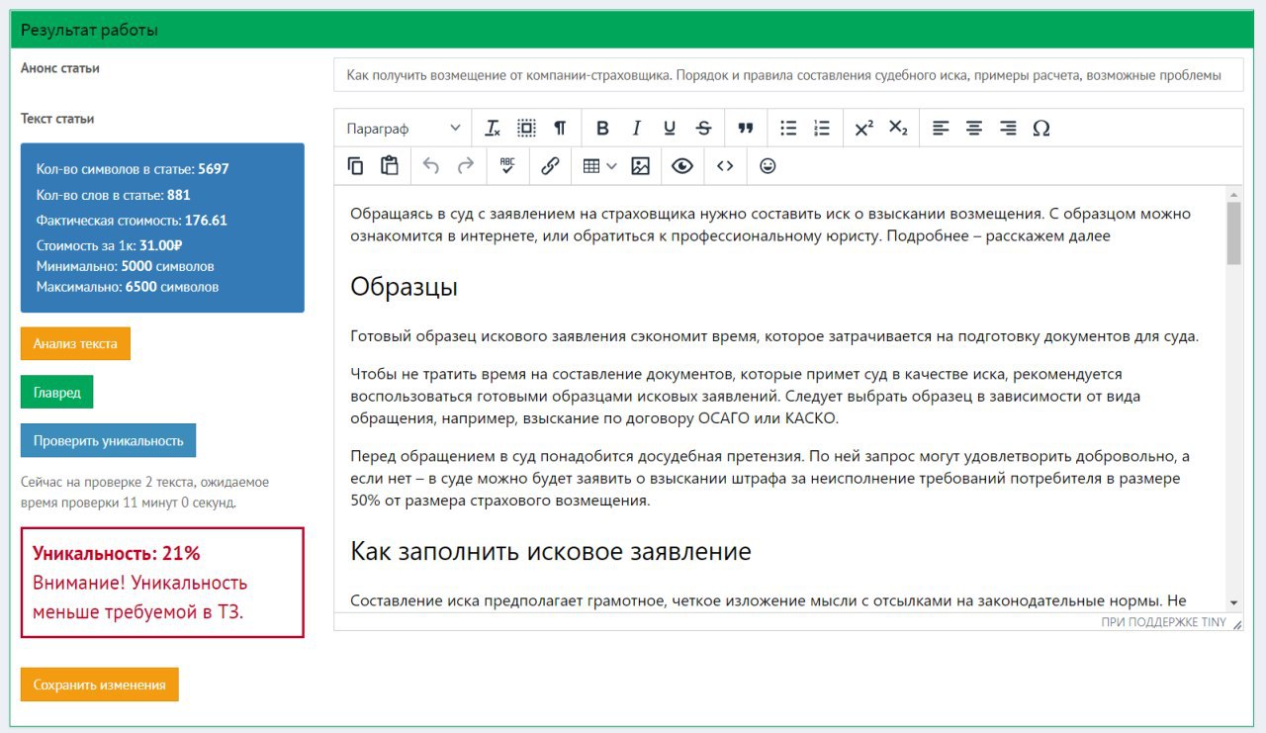Click the Анализ текста button
The height and width of the screenshot is (733, 1266).
tap(75, 344)
